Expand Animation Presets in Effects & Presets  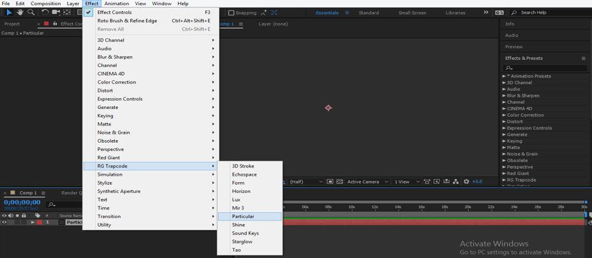click(504, 76)
